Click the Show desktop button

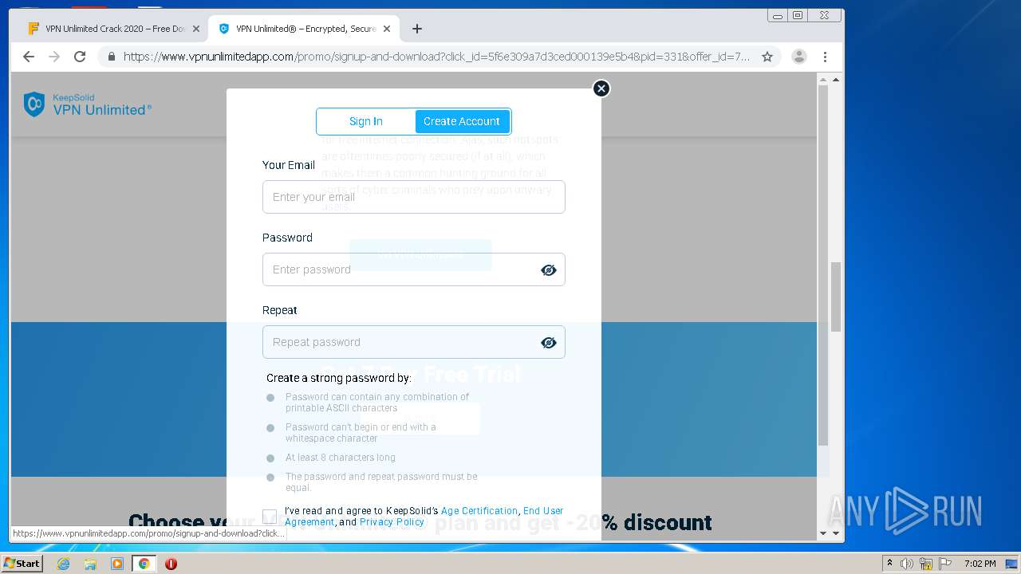[x=1012, y=564]
